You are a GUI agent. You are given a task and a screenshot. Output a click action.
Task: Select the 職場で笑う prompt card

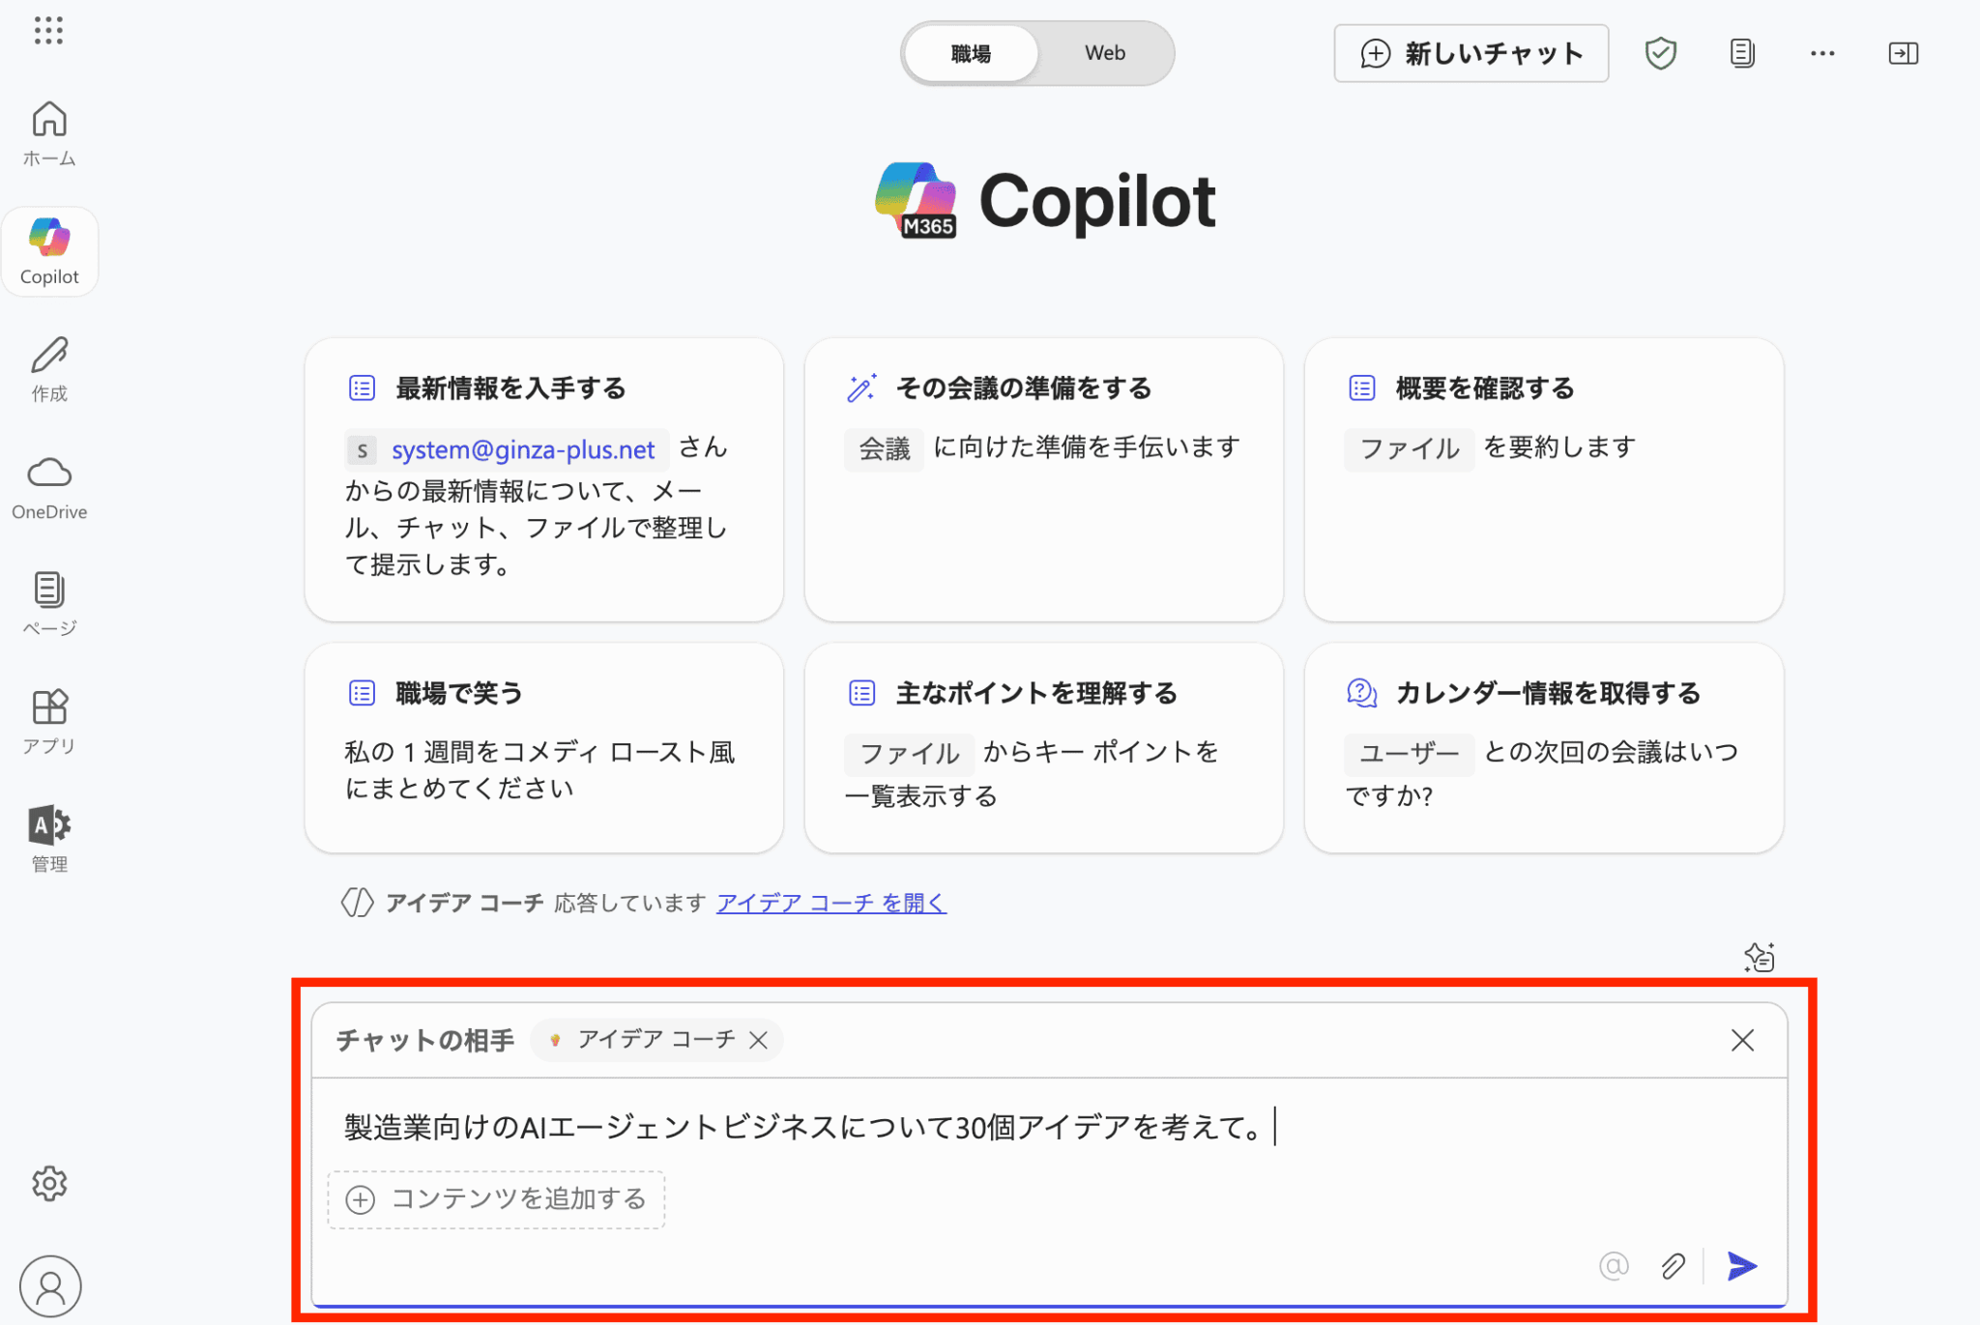click(x=543, y=748)
